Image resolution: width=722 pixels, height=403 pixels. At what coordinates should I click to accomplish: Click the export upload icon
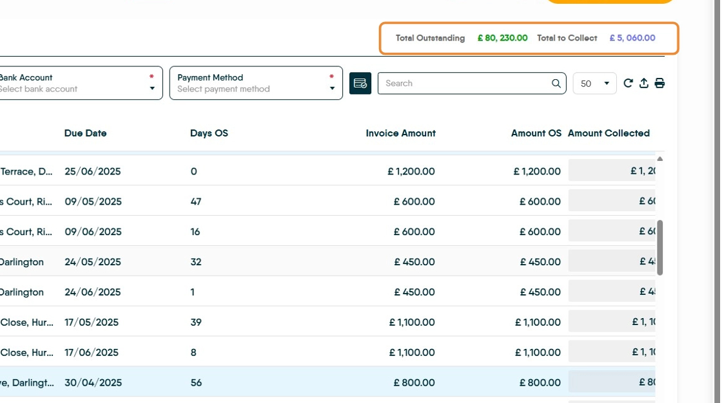pos(643,83)
